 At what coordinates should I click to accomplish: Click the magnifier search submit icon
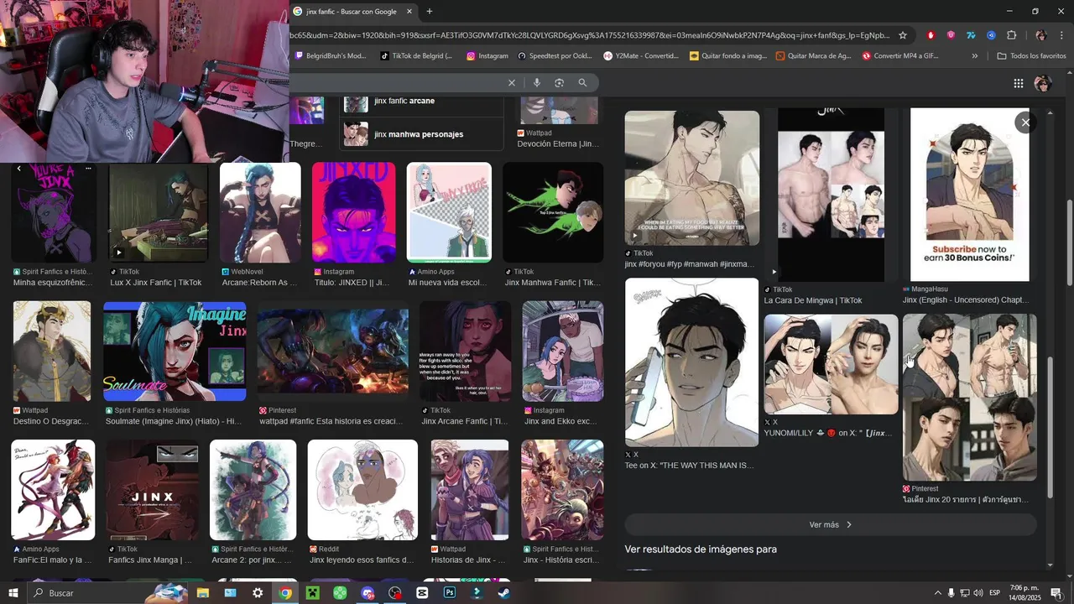coord(582,83)
